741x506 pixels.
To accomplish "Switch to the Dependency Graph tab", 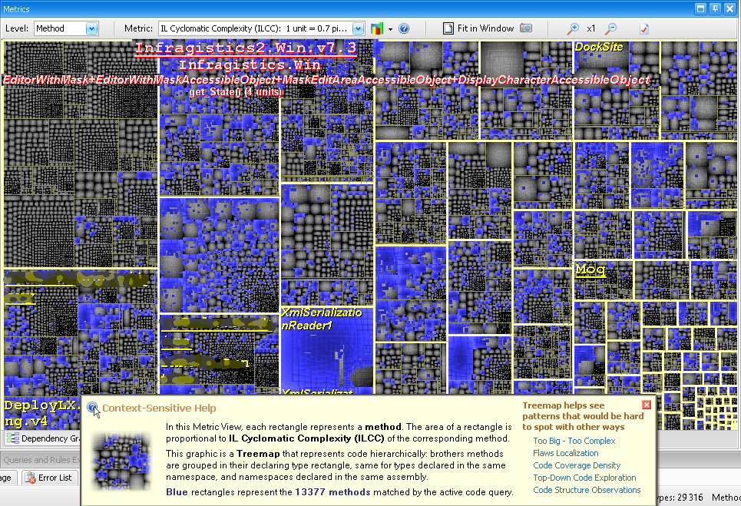I will point(44,438).
